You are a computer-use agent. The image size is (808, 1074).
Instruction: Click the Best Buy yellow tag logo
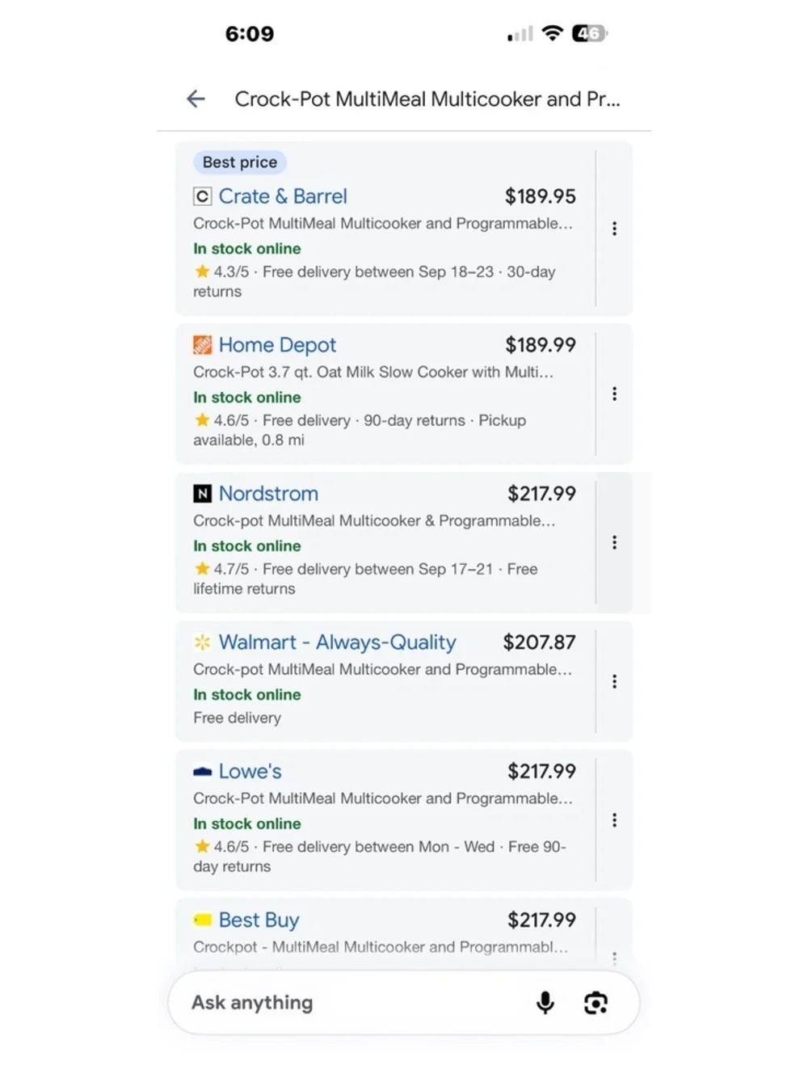[x=202, y=920]
